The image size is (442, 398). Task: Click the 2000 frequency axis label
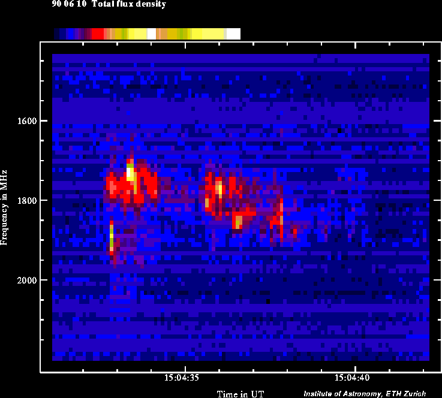pos(27,281)
